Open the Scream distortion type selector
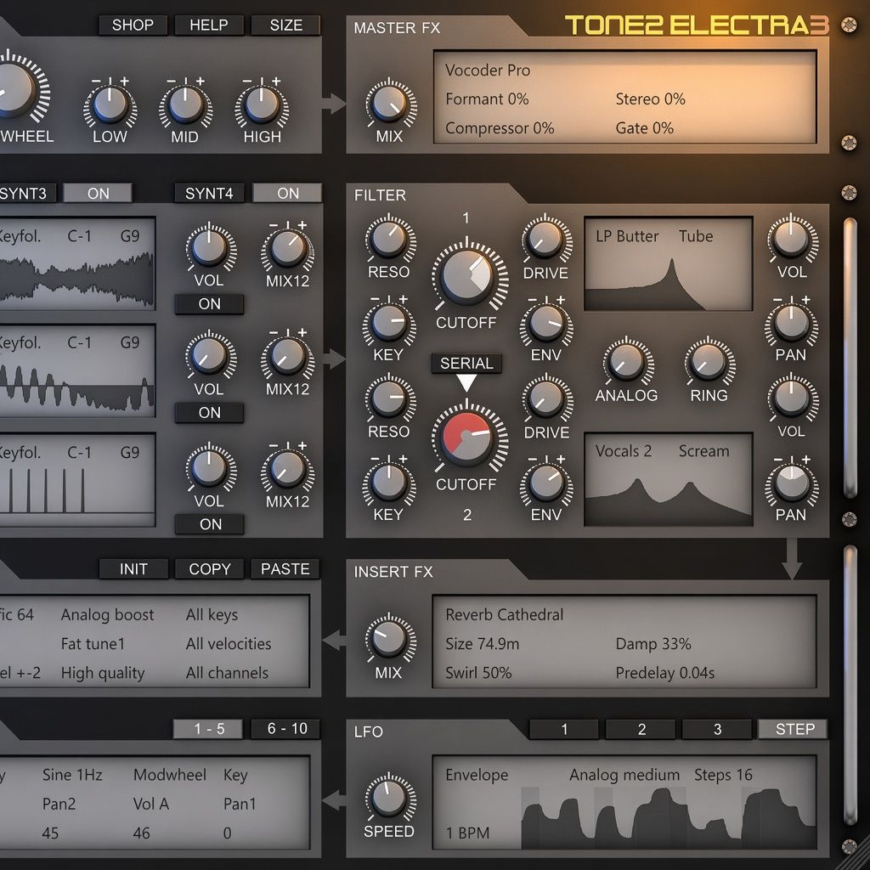Screen dimensions: 870x870 (x=703, y=451)
